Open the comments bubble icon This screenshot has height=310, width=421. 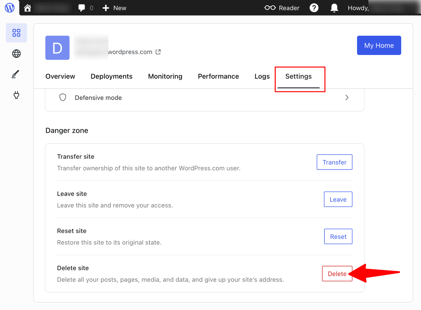82,8
